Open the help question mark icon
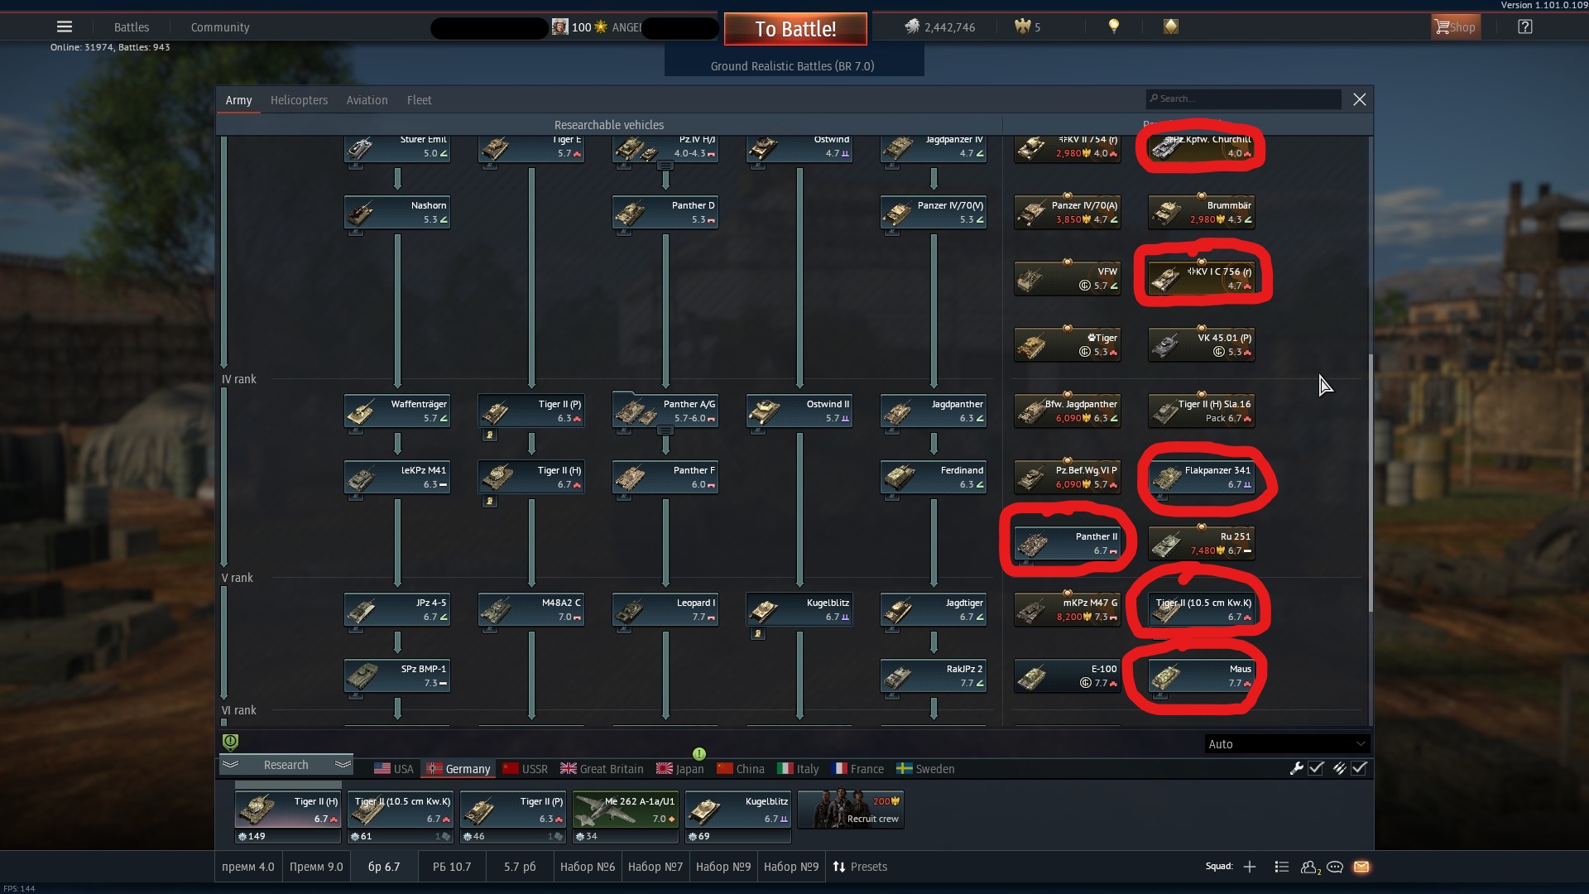Viewport: 1589px width, 894px height. coord(1524,27)
